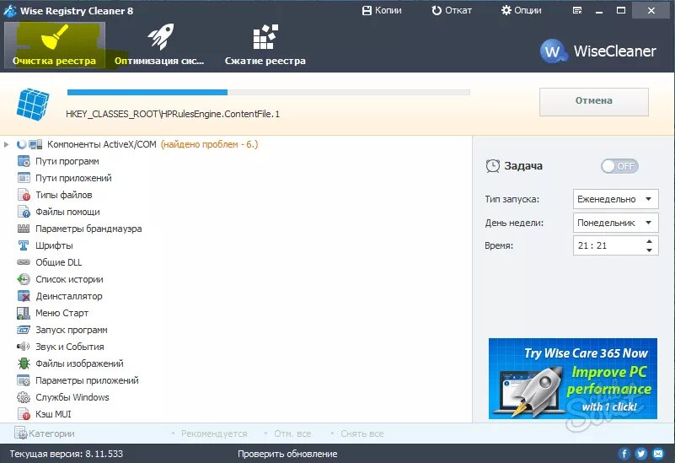
Task: Click the Шрифты font icon
Action: point(24,245)
